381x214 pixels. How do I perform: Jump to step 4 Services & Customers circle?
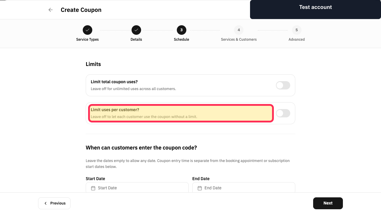[x=239, y=30]
